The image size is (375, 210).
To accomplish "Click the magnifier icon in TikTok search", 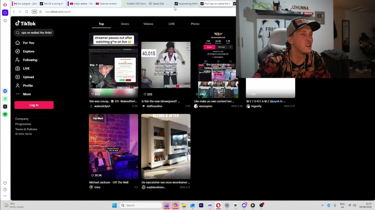I will click(18, 33).
